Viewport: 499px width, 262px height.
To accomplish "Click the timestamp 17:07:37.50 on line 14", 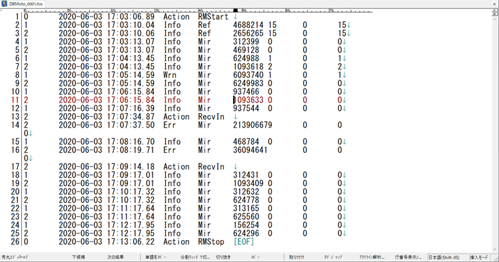I will point(131,125).
